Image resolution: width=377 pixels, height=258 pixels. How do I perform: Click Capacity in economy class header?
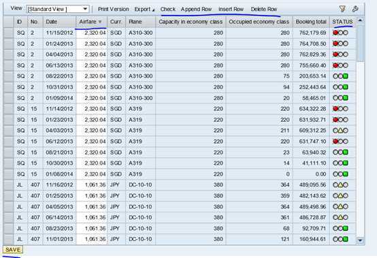(191, 22)
